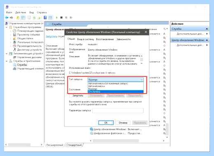Click the Forward arrow in the toolbar
Screen dimensions: 214x156
(x=12, y=18)
